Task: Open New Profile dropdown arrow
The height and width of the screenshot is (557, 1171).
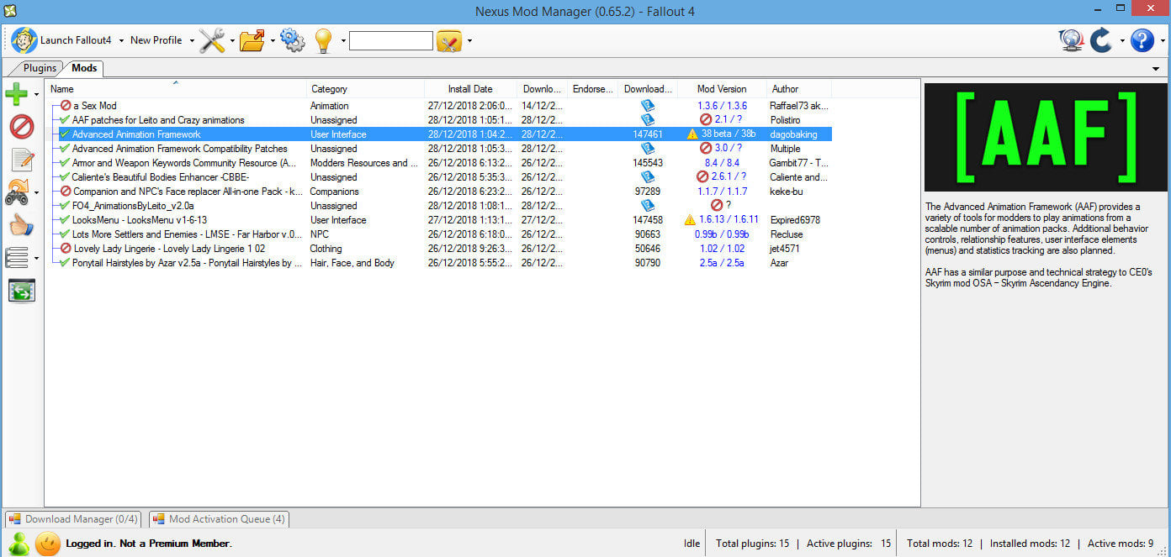Action: point(192,40)
